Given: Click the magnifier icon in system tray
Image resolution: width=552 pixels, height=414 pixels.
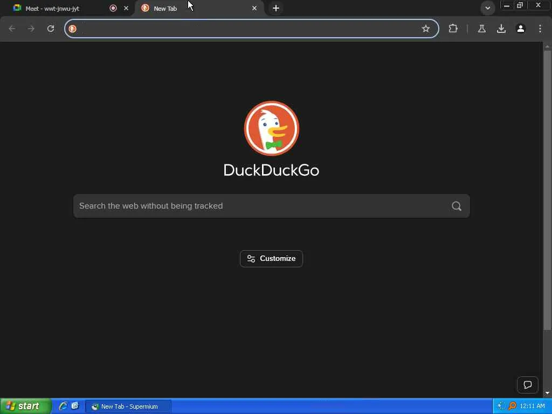Looking at the screenshot, I should click(x=512, y=406).
